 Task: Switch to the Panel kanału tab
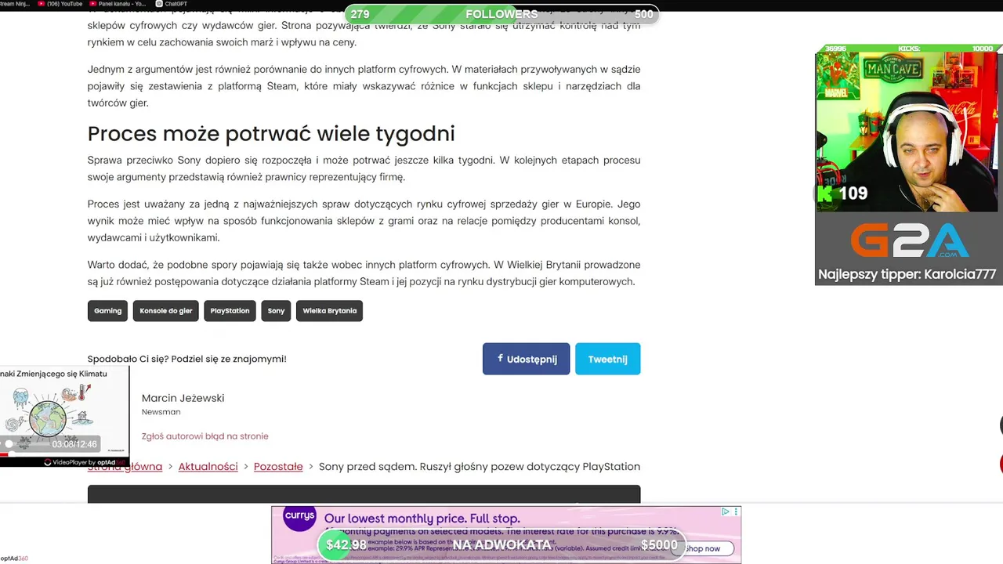pyautogui.click(x=118, y=4)
